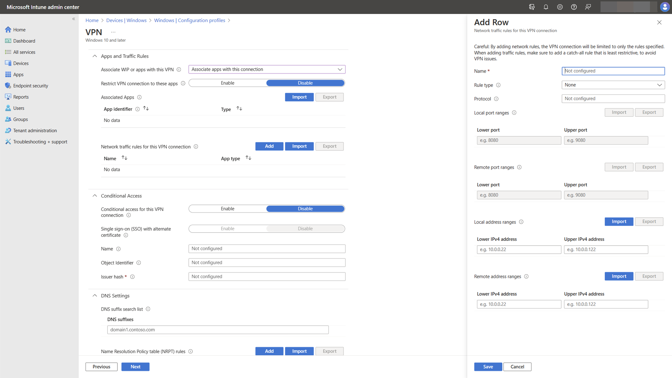The height and width of the screenshot is (378, 672).
Task: Sort by App identifier column arrows
Action: pos(146,109)
